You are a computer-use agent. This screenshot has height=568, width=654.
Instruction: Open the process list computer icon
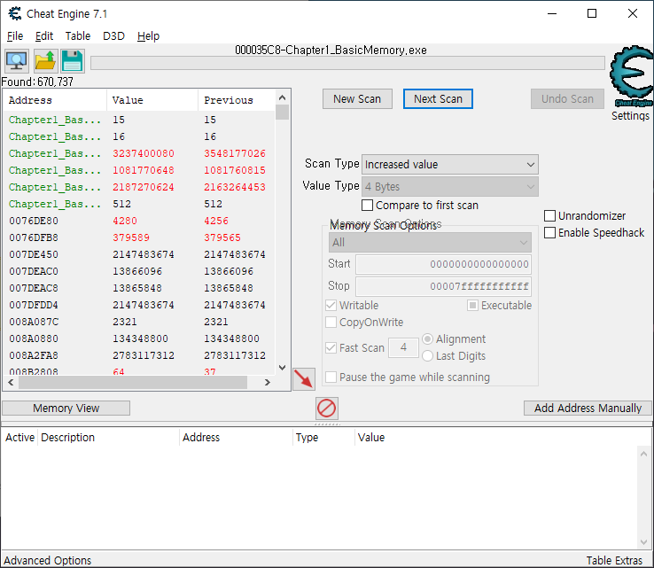(17, 61)
